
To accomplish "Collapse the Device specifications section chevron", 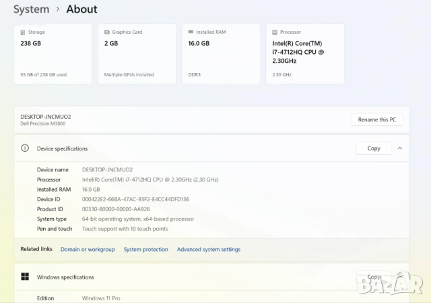I will pos(399,148).
